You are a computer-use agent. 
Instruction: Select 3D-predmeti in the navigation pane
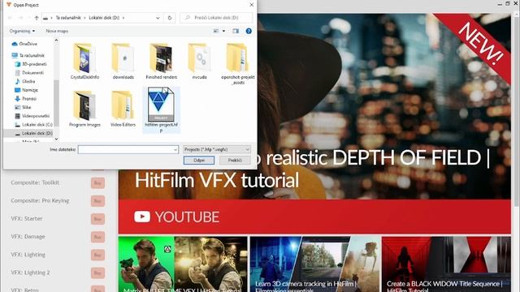pyautogui.click(x=31, y=64)
